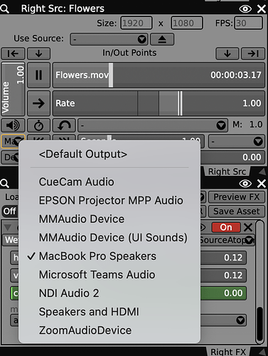Viewport: 268px width, 356px height.
Task: Open the dropdown at right end of the Seconds row
Action: coord(237,142)
